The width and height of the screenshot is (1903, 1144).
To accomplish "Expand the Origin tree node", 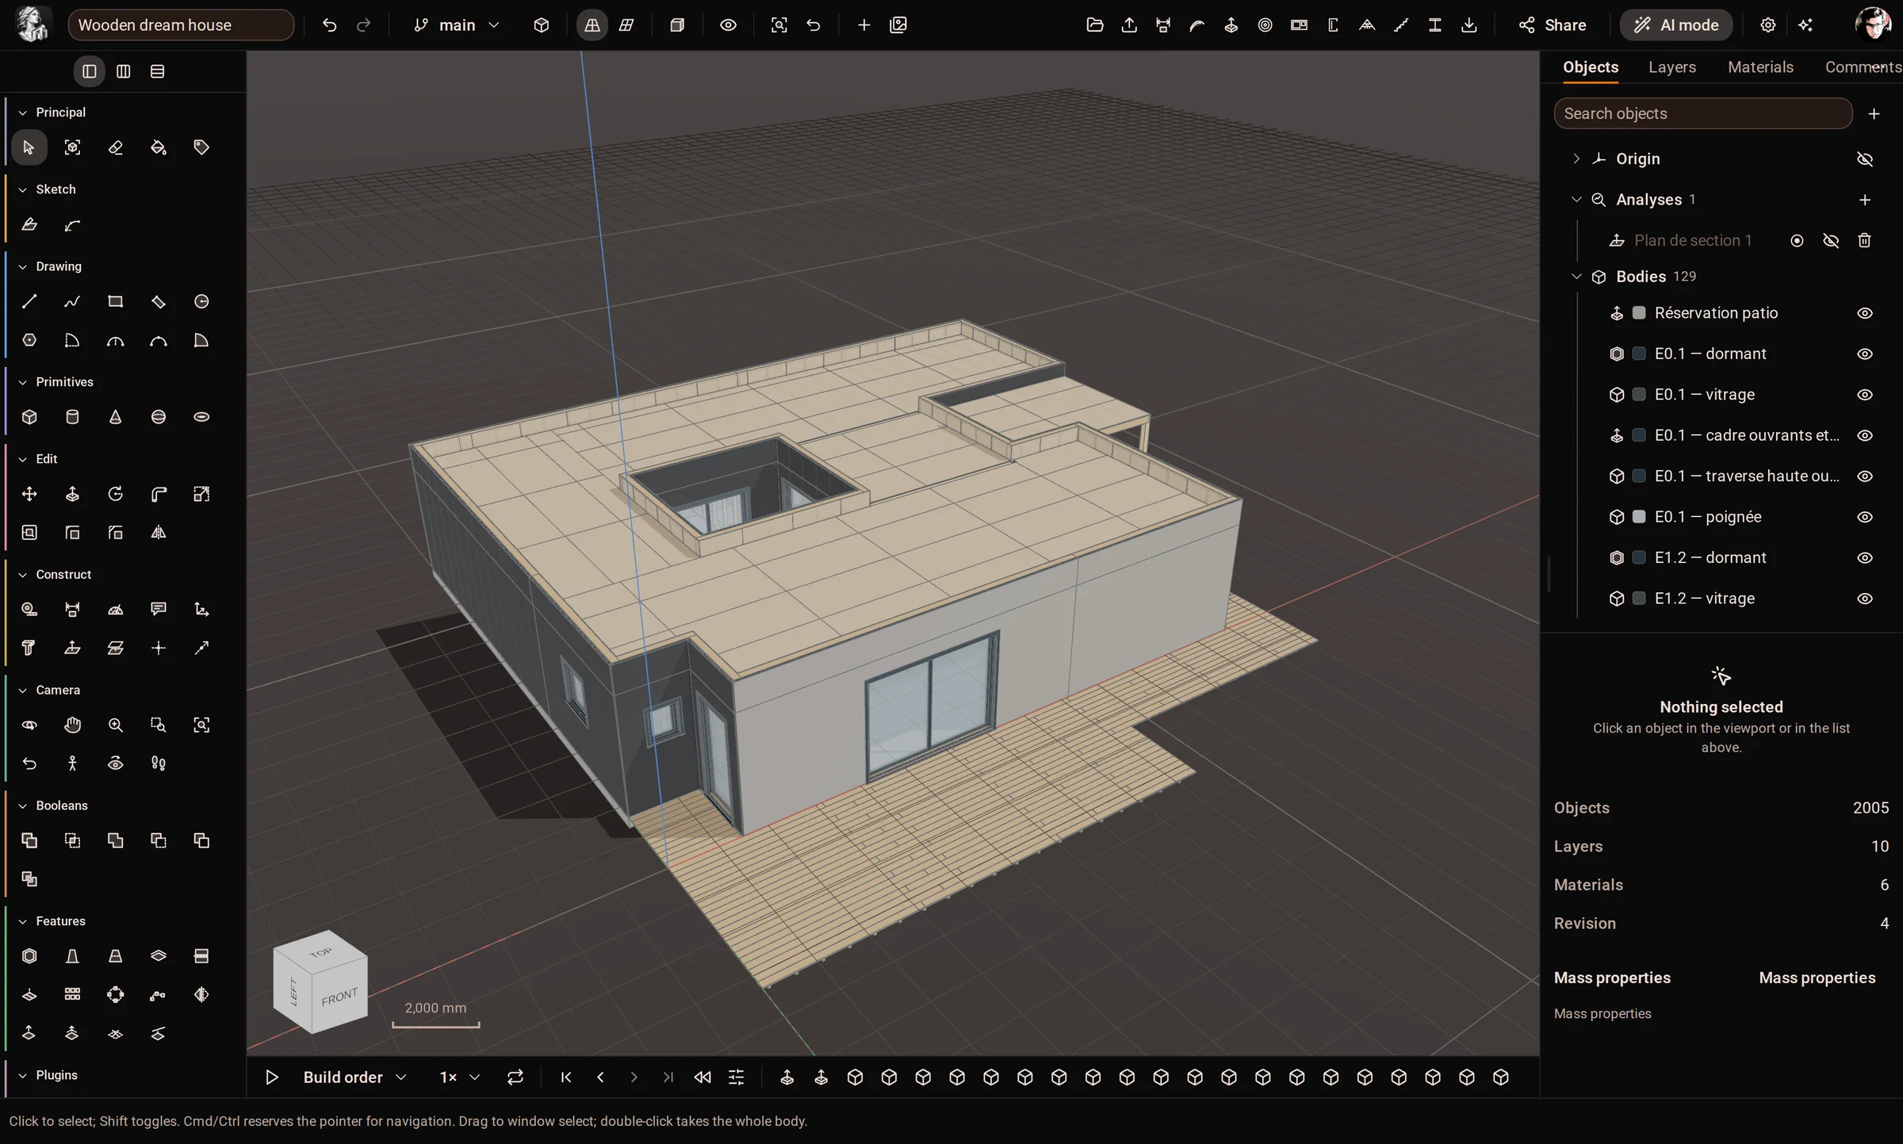I will click(1576, 159).
